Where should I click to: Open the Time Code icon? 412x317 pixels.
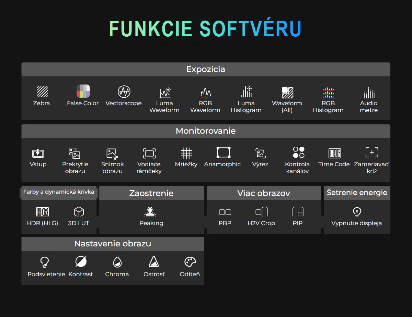click(334, 153)
